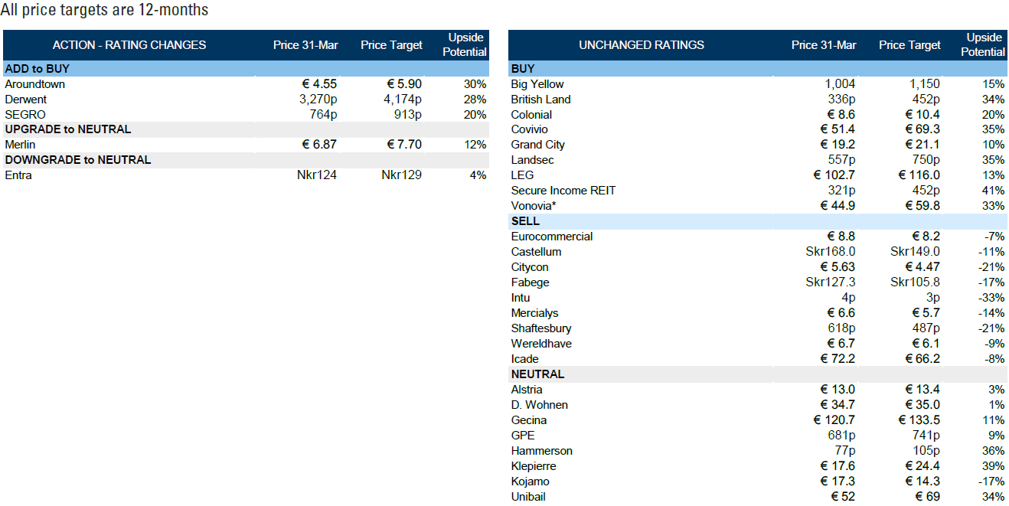1009x506 pixels.
Task: Click SEGRO's 764p price cell
Action: point(322,115)
